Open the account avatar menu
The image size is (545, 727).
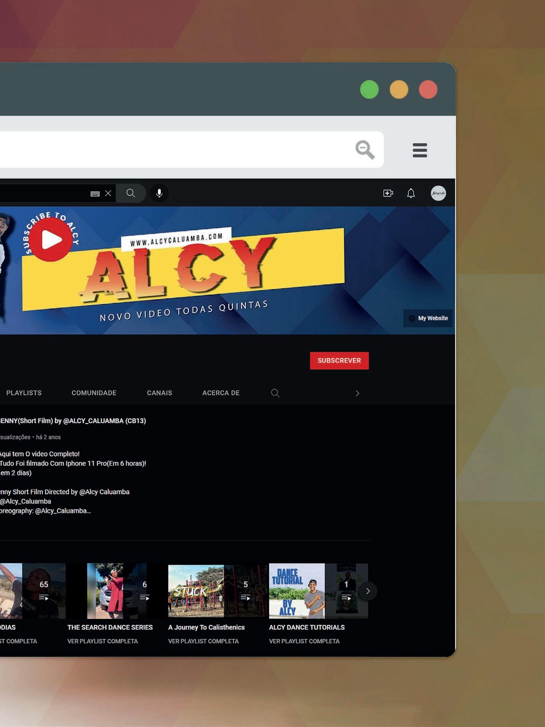pyautogui.click(x=438, y=193)
